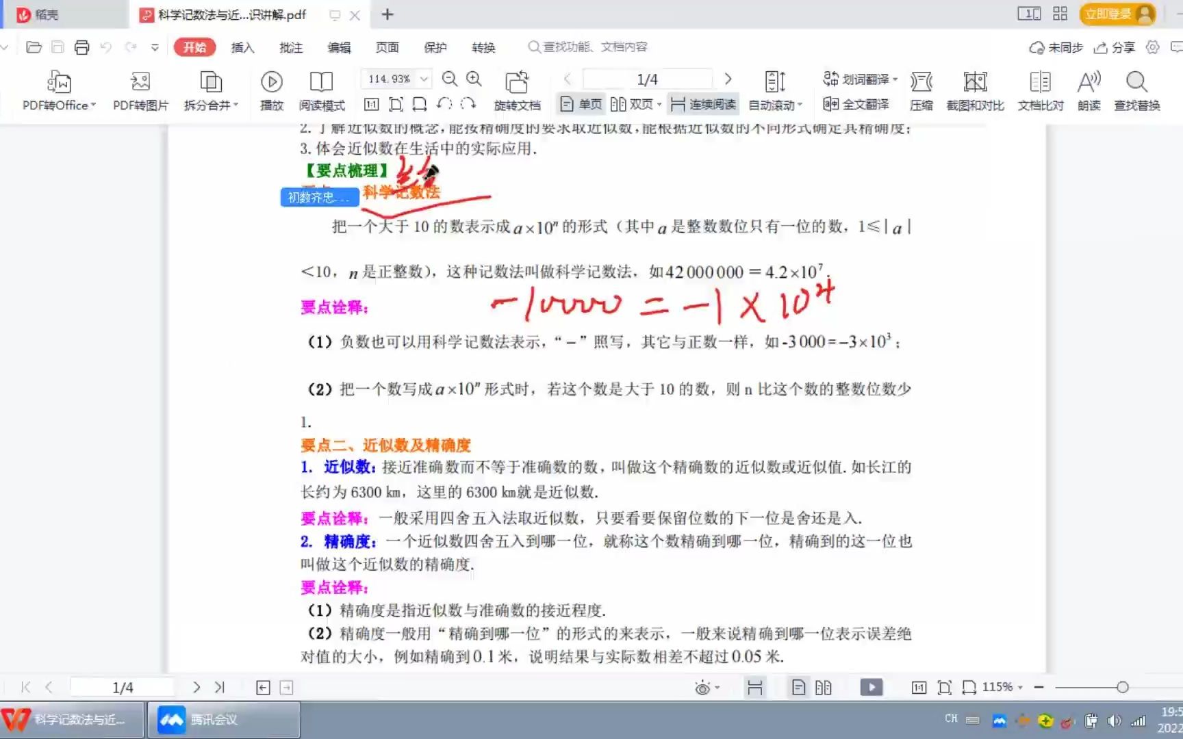The width and height of the screenshot is (1183, 739).
Task: Click 分享 share button
Action: tap(1115, 47)
